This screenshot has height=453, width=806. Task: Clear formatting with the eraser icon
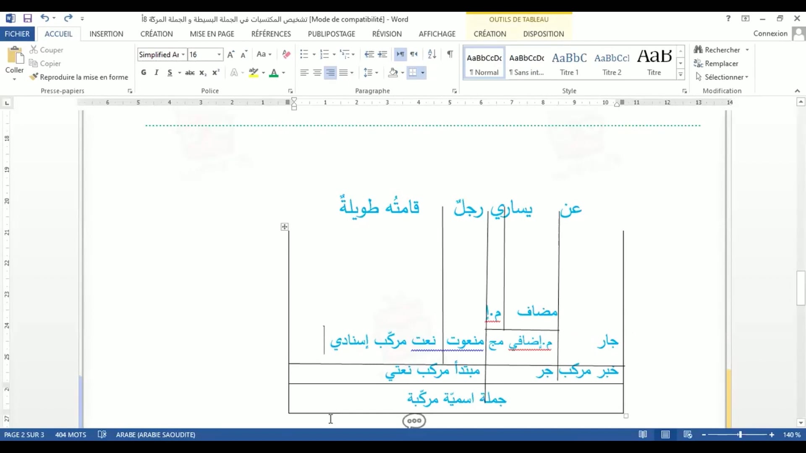click(286, 54)
